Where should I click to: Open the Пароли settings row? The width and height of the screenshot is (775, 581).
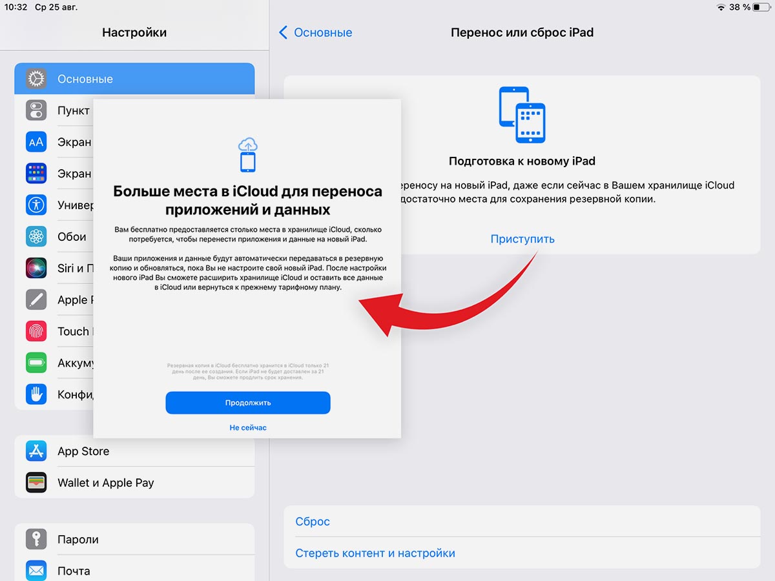[x=134, y=539]
